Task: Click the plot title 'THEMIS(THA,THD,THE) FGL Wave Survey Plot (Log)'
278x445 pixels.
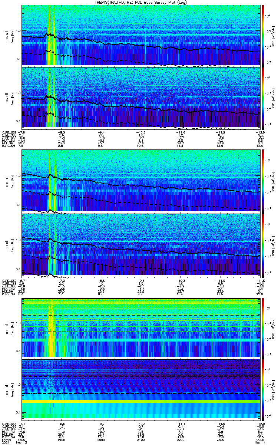Action: point(141,2)
